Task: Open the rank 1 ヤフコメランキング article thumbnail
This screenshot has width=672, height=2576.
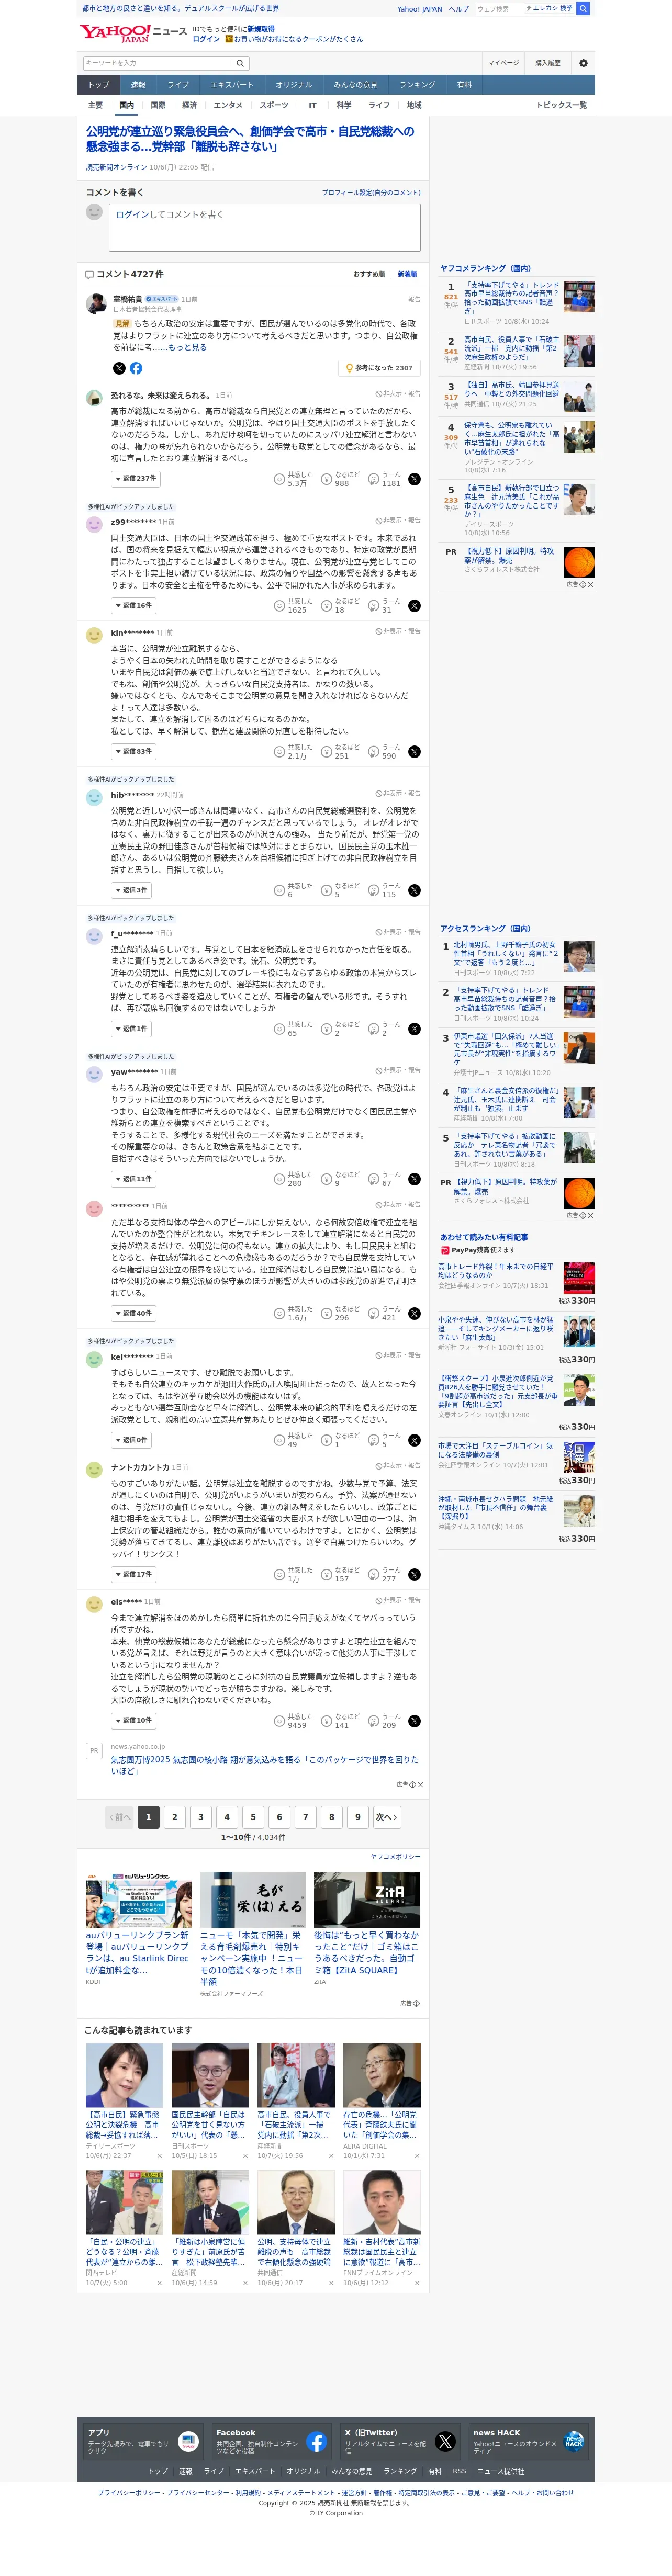Action: point(579,297)
